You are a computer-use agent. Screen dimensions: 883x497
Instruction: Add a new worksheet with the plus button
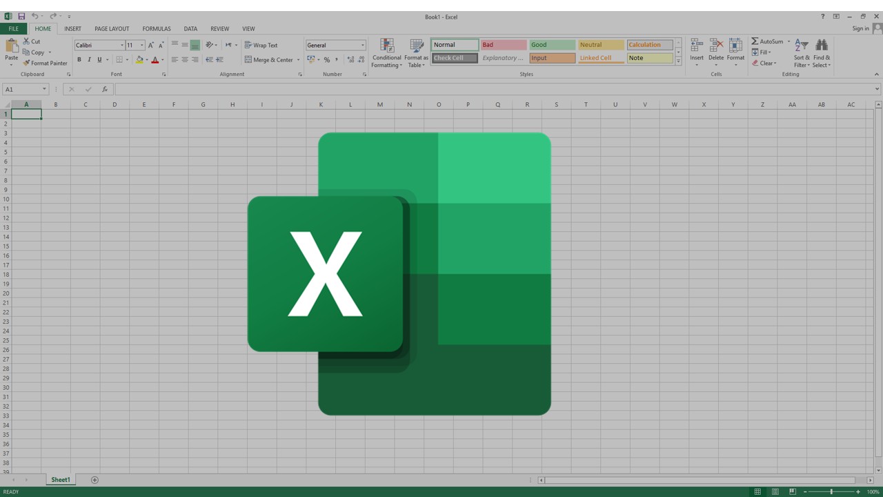95,479
